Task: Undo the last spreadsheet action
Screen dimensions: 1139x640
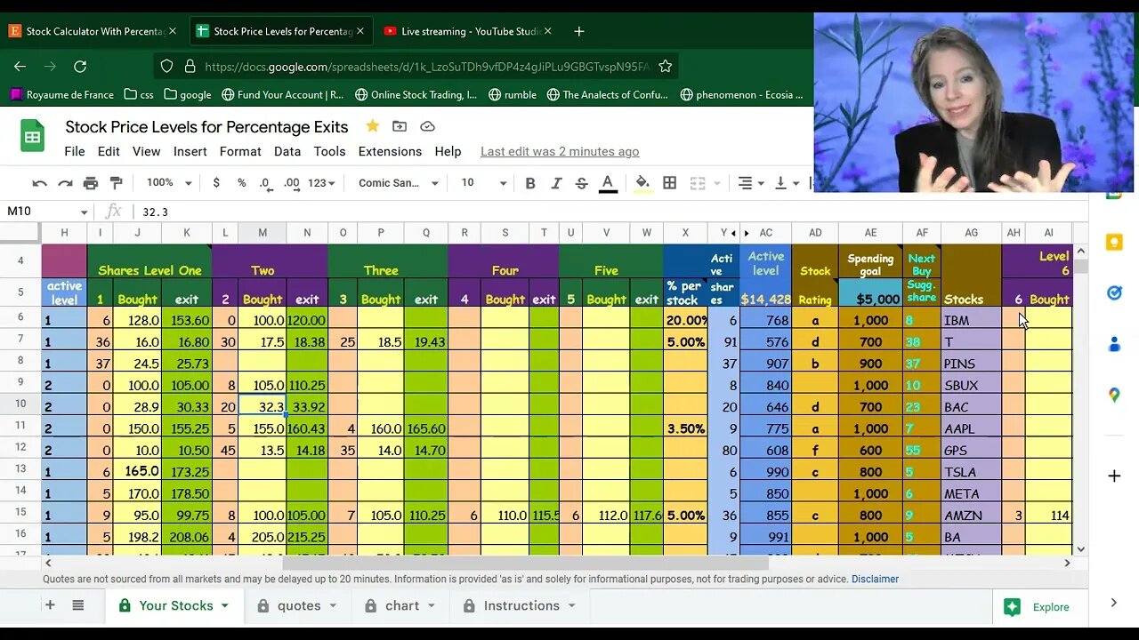Action: (x=39, y=183)
